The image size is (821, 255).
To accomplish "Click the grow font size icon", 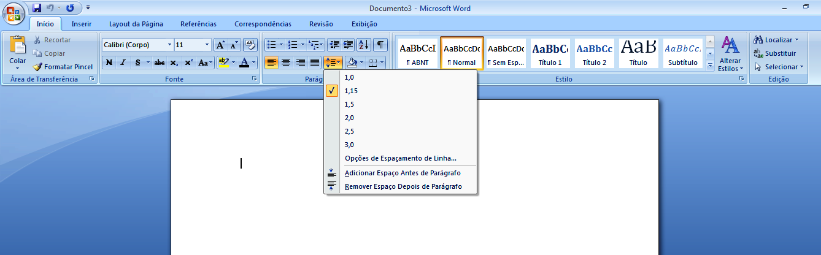I will click(x=220, y=45).
